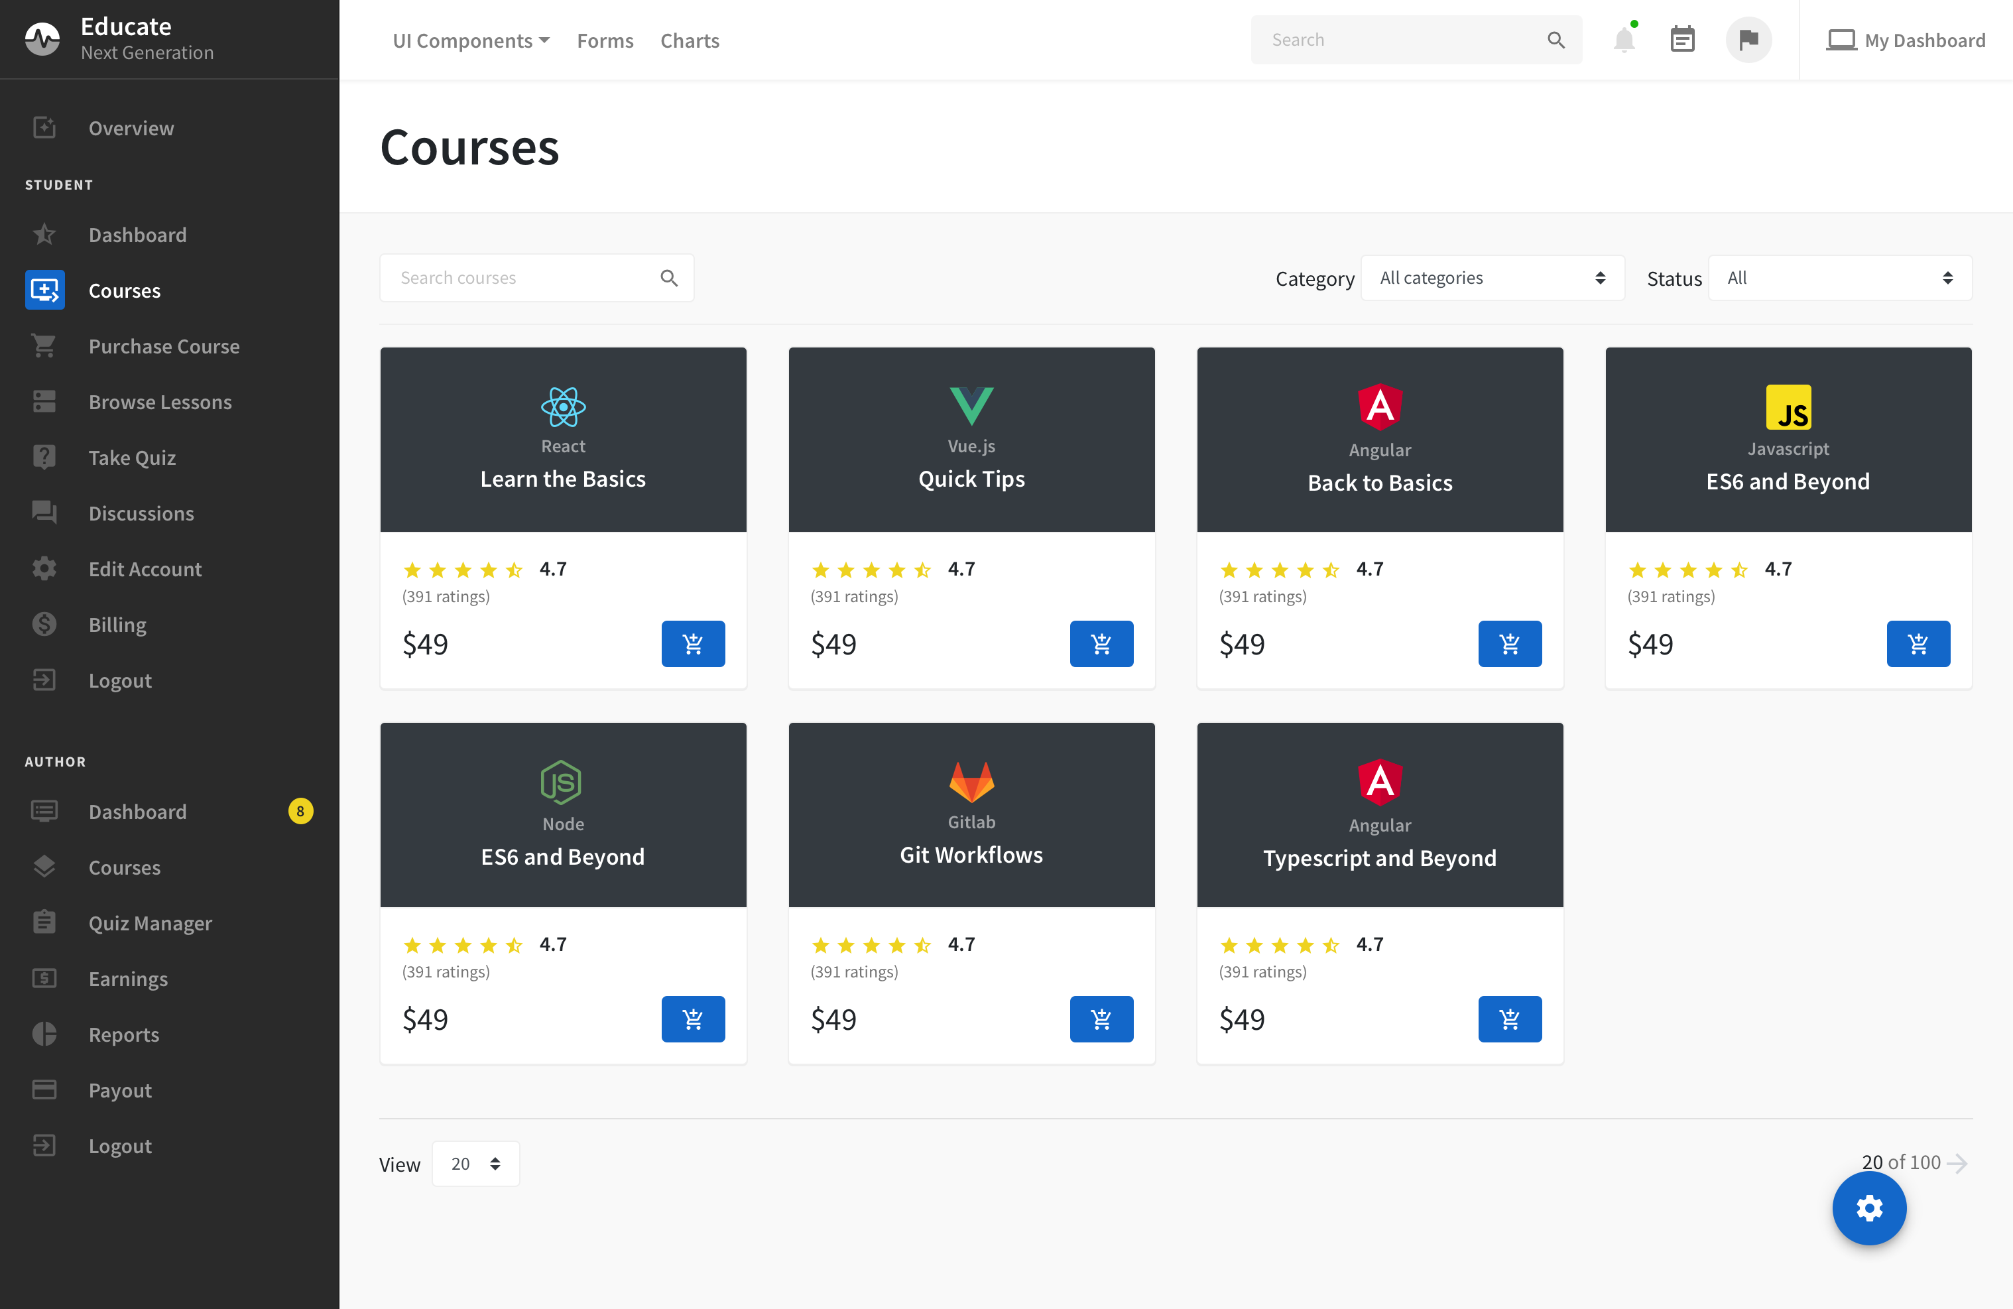Add Gitlab Git Workflows course to cart

[1101, 1019]
